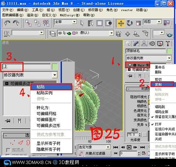Viewport: 176px width, 167px height.
Task: Open the Utilities hammer panel tab
Action: [x=168, y=44]
